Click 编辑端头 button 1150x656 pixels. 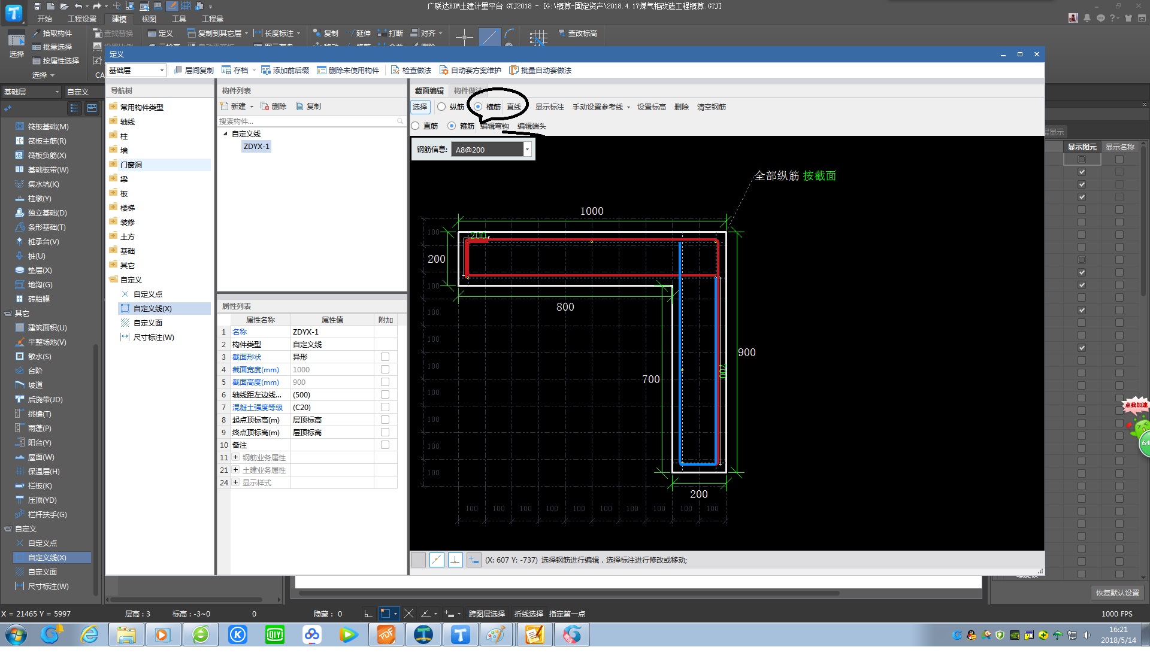(532, 126)
